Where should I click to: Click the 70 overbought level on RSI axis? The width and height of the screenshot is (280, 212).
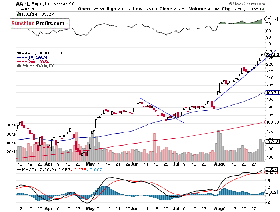(x=268, y=24)
